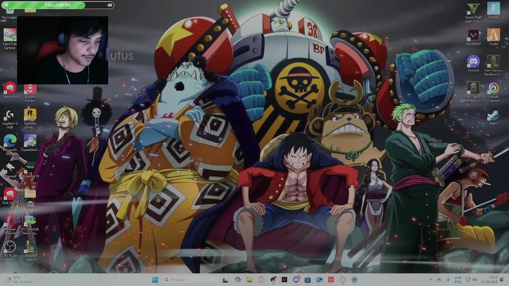Open Valorant Tracker desktop shortcut
The width and height of the screenshot is (509, 286).
[30, 94]
